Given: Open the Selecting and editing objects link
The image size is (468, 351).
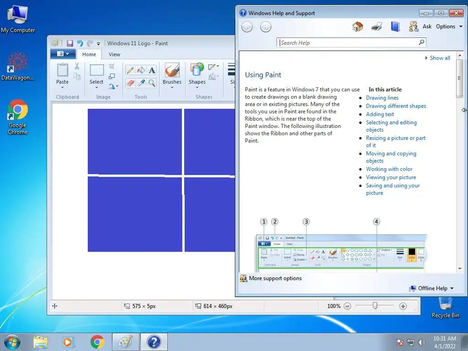Looking at the screenshot, I should pyautogui.click(x=391, y=126).
